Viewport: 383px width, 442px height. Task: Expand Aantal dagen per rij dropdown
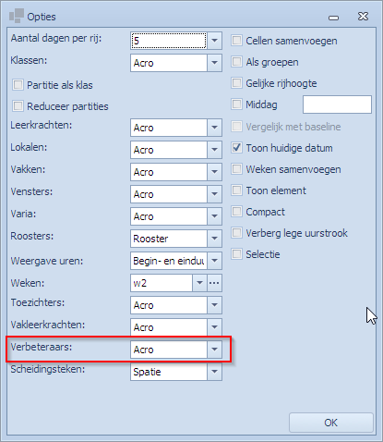tap(214, 41)
